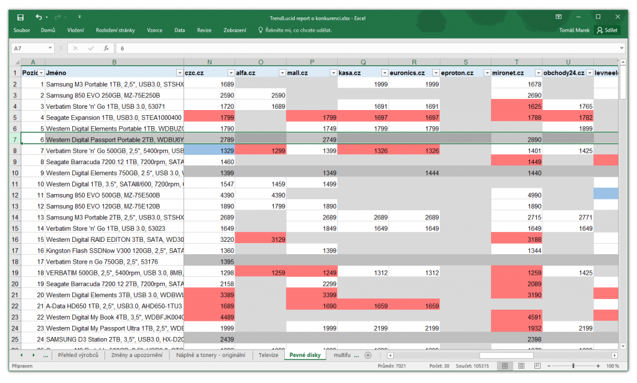Click red cell 3129 in alfa.cz column
Viewport: 637px width, 383px height.
[261, 239]
